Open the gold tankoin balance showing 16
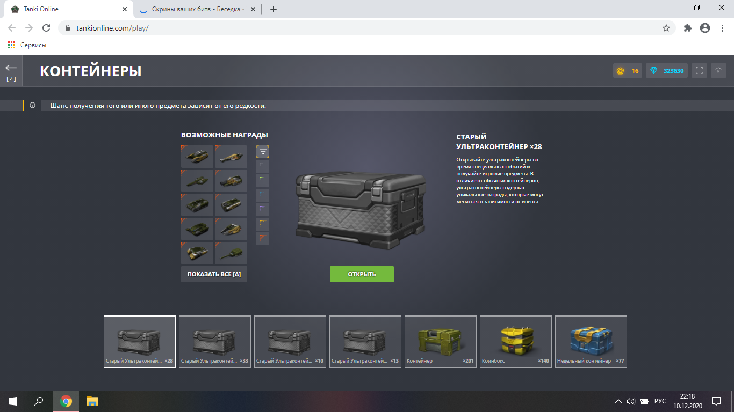Image resolution: width=734 pixels, height=412 pixels. click(628, 71)
